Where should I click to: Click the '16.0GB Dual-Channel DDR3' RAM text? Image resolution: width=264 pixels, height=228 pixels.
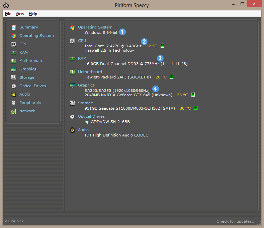click(112, 64)
